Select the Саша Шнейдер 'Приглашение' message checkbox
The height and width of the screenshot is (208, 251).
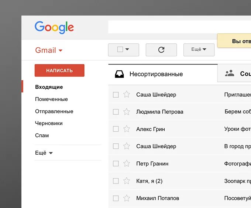pyautogui.click(x=116, y=95)
